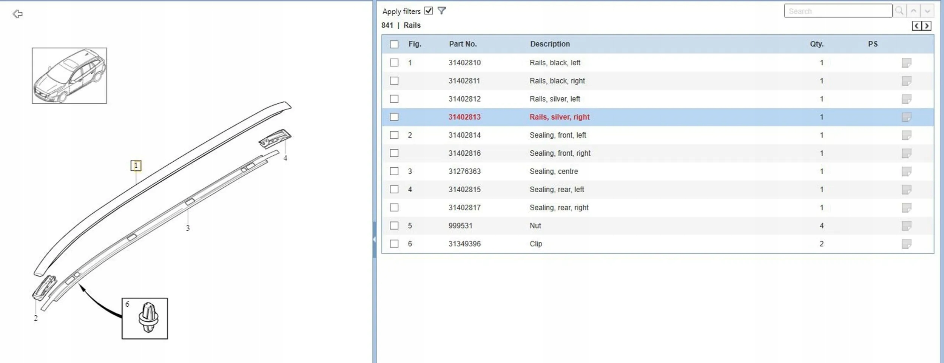
Task: Open note icon for Rails, black, right
Action: click(906, 81)
